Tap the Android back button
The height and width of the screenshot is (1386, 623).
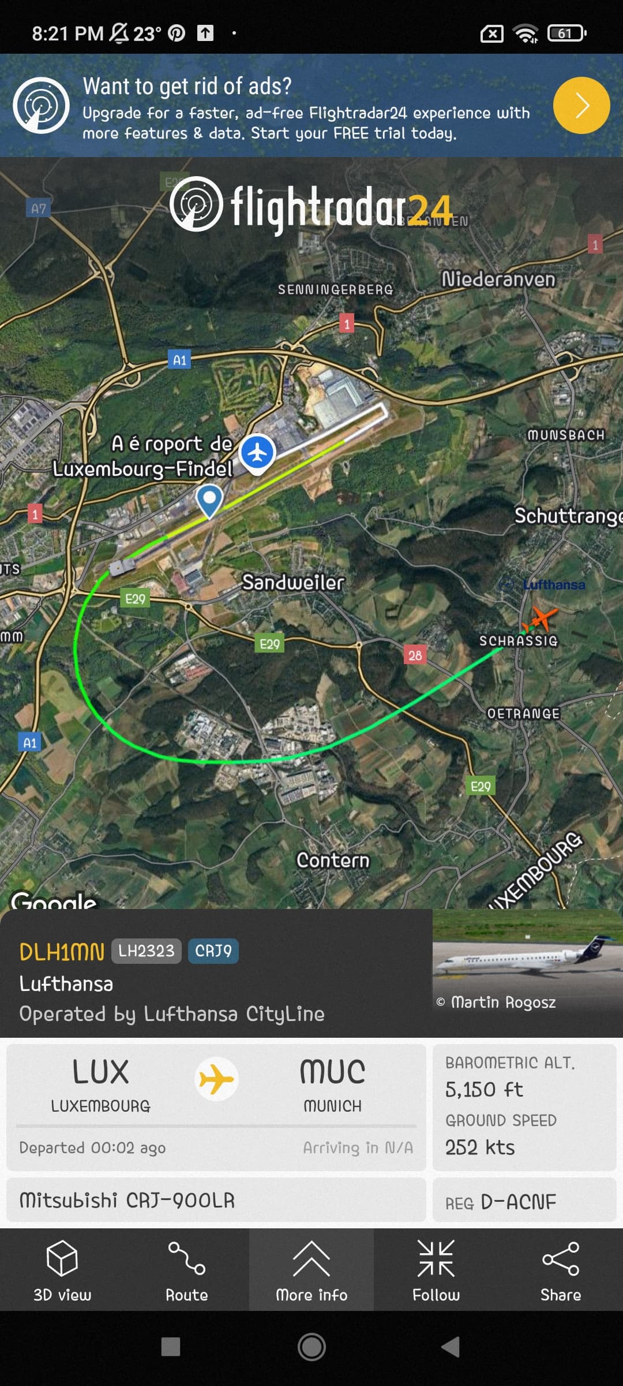click(451, 1347)
